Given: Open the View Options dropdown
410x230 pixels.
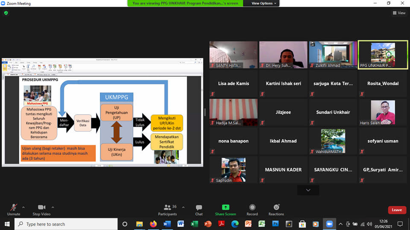Looking at the screenshot, I should click(x=264, y=3).
